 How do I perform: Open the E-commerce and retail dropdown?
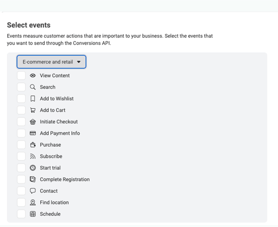click(52, 62)
